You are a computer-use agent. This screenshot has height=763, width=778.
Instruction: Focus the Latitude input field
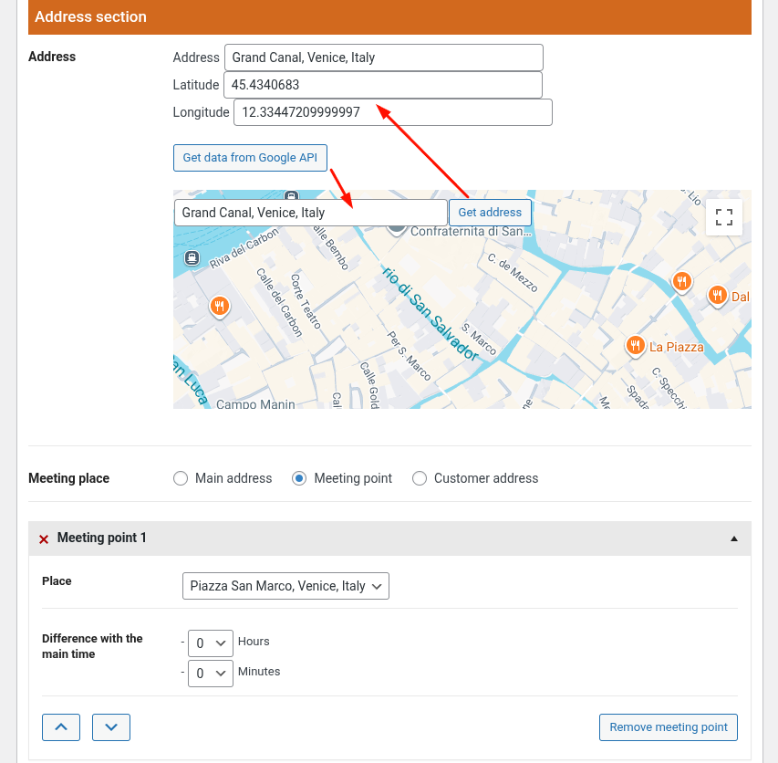(383, 85)
